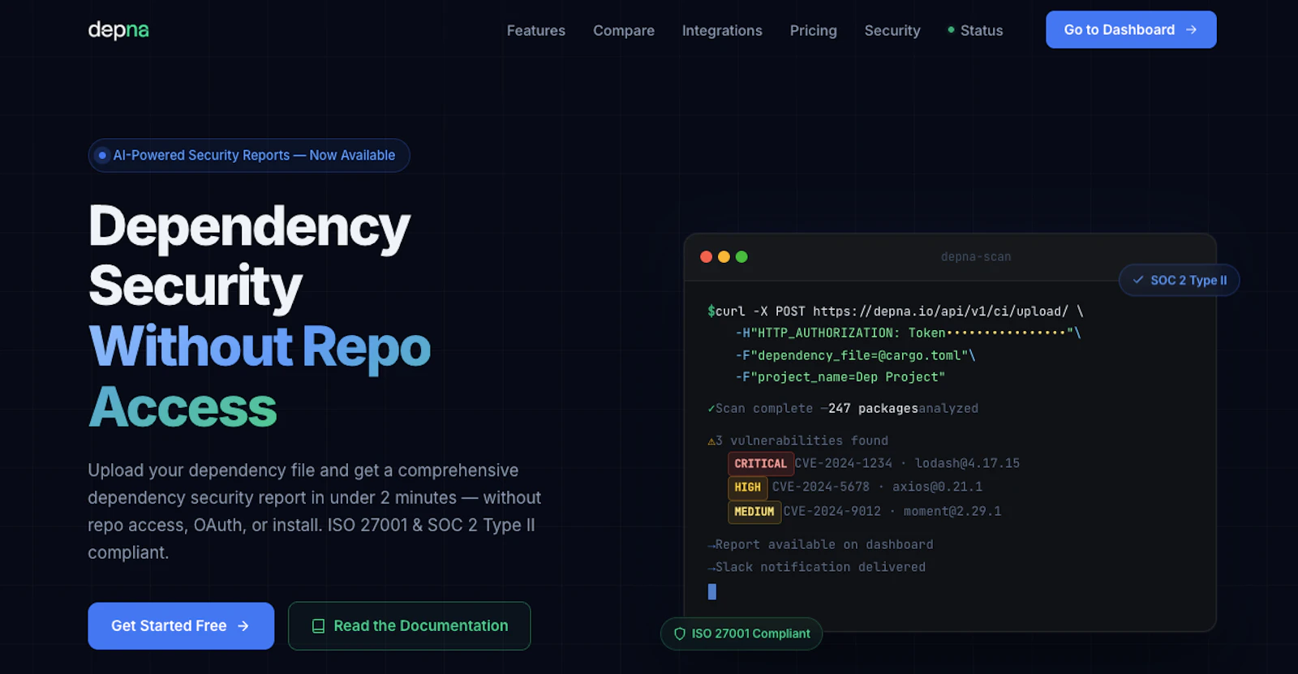Click the Without Repo Access gradient heading

point(260,376)
